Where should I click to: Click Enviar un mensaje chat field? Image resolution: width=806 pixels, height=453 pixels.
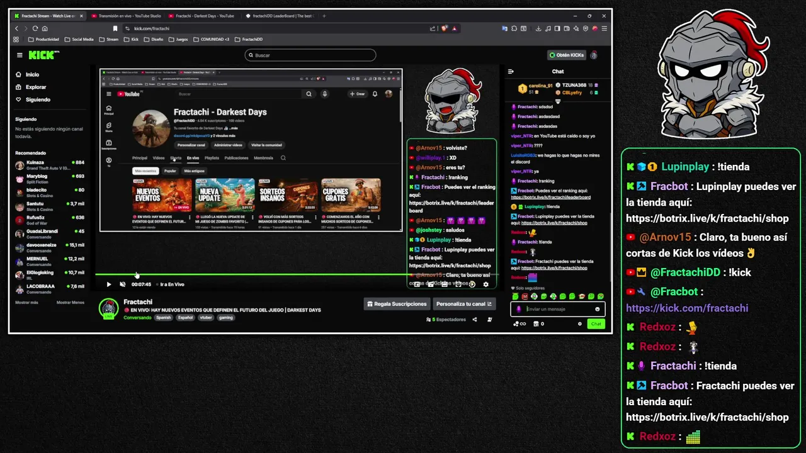[557, 309]
